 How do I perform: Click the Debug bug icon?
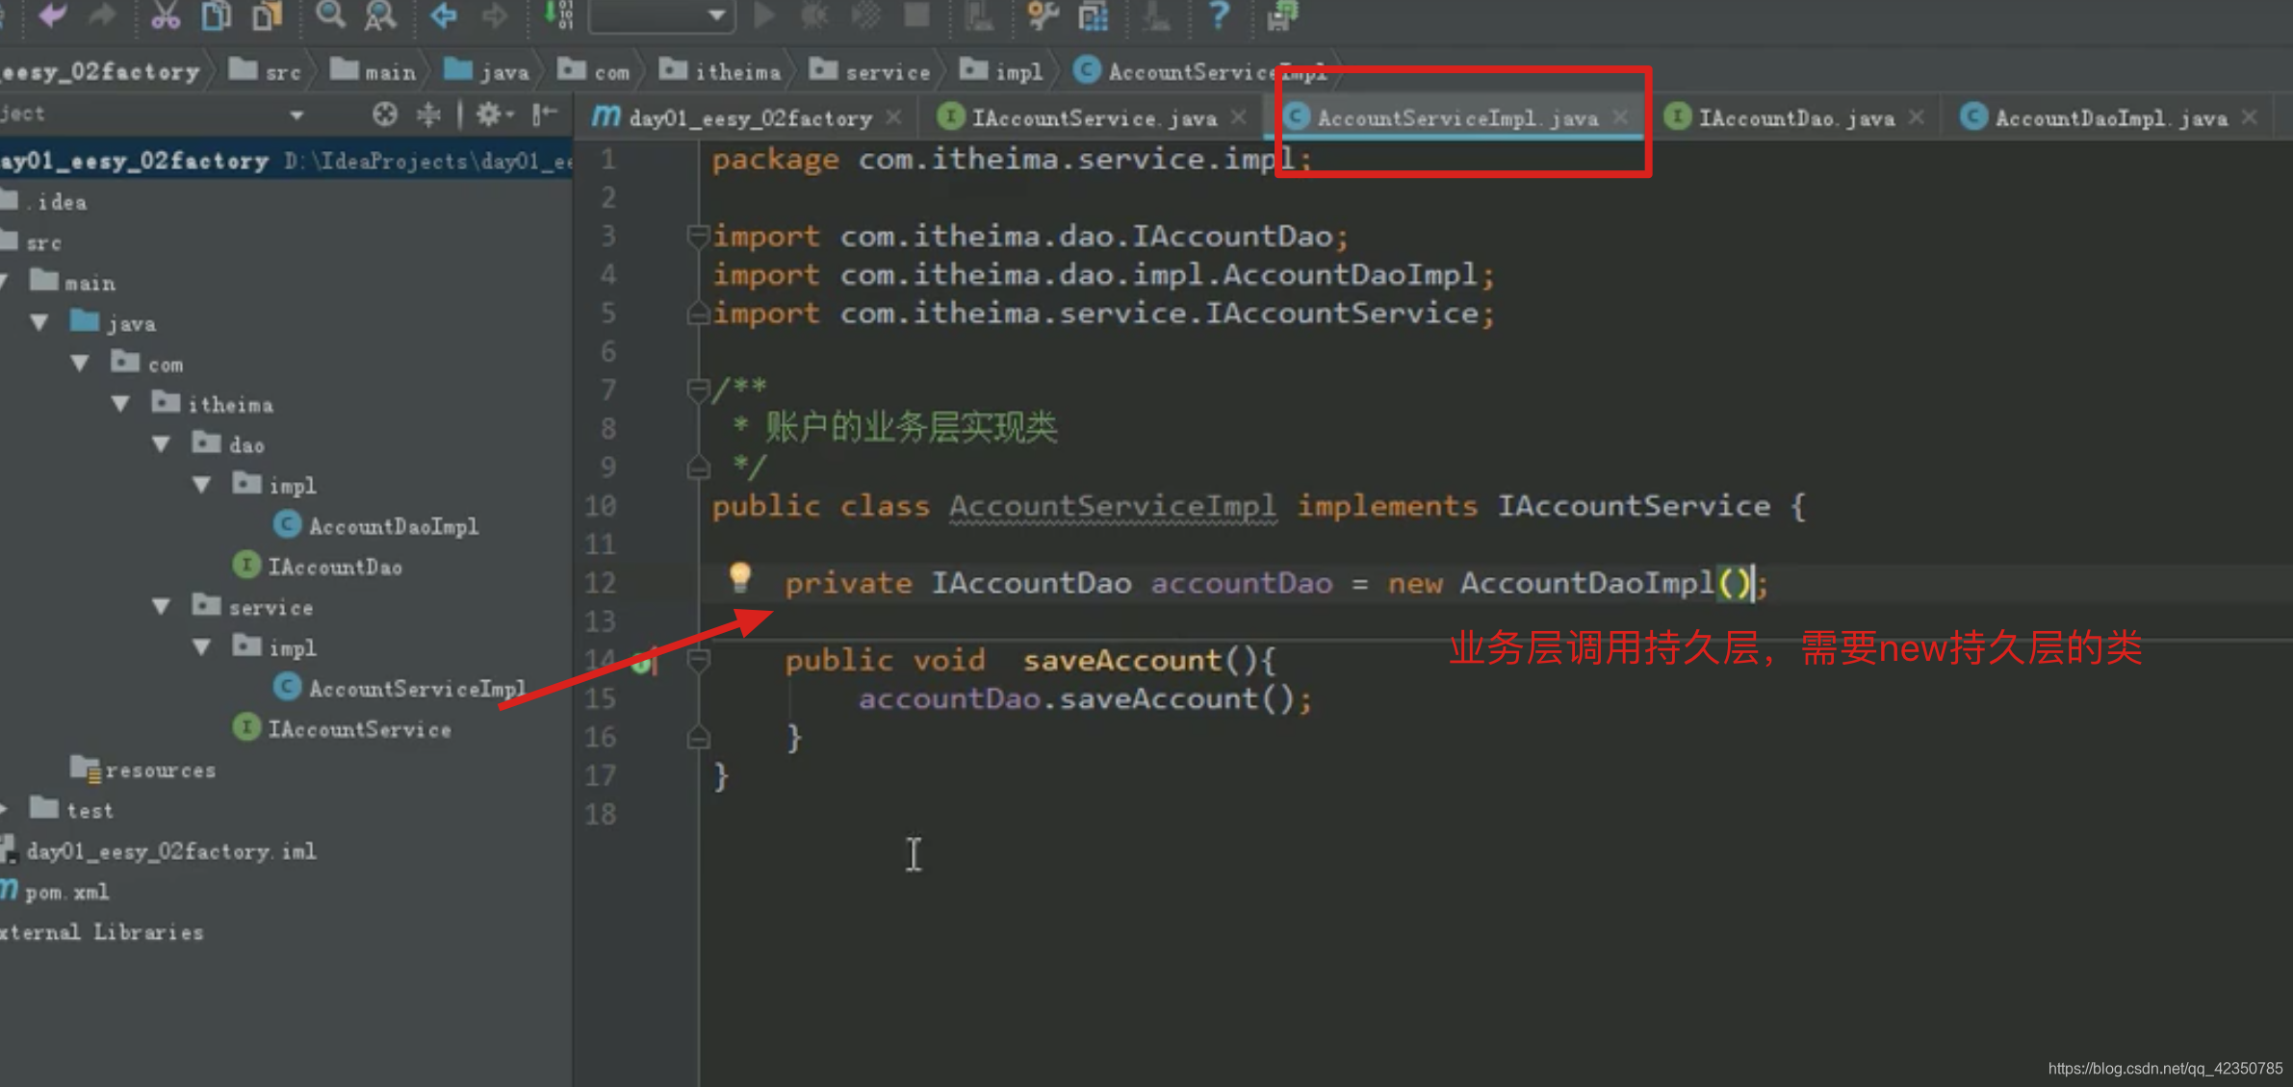tap(815, 14)
